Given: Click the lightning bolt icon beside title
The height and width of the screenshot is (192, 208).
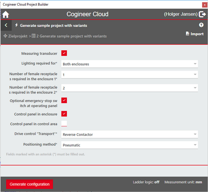Looking at the screenshot, I should (x=16, y=25).
